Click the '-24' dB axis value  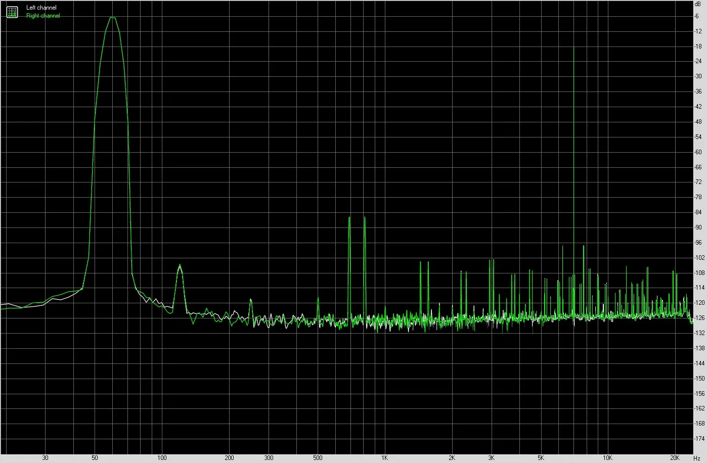point(698,62)
